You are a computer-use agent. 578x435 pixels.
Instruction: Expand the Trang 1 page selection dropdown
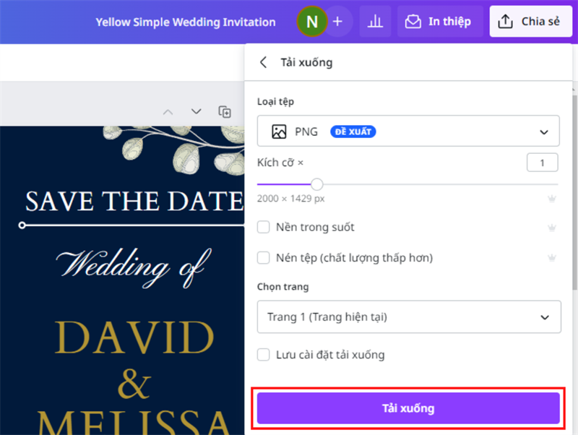tap(408, 317)
